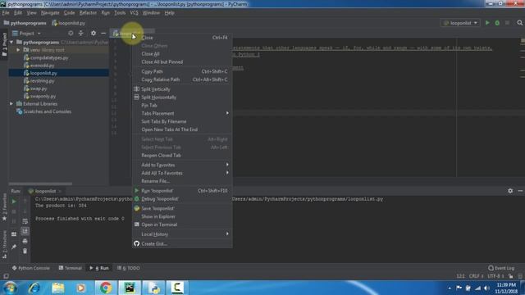The image size is (525, 295).
Task: Open the Python IDLE taskbar icon
Action: point(153,288)
